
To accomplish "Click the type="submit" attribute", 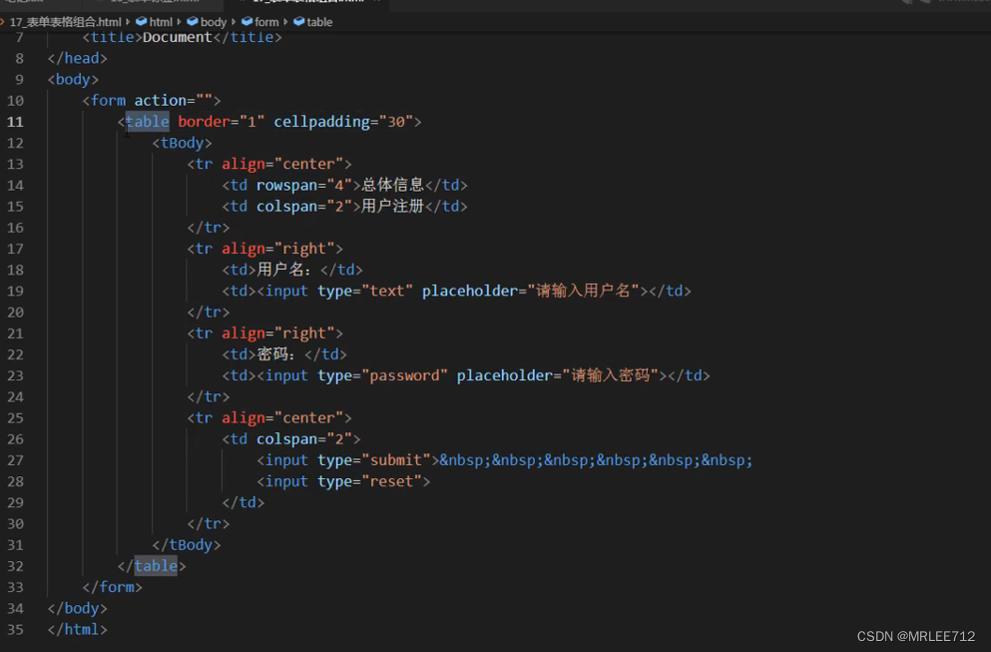I will coord(374,460).
